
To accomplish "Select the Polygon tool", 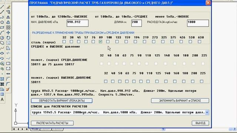I will 2,22.
